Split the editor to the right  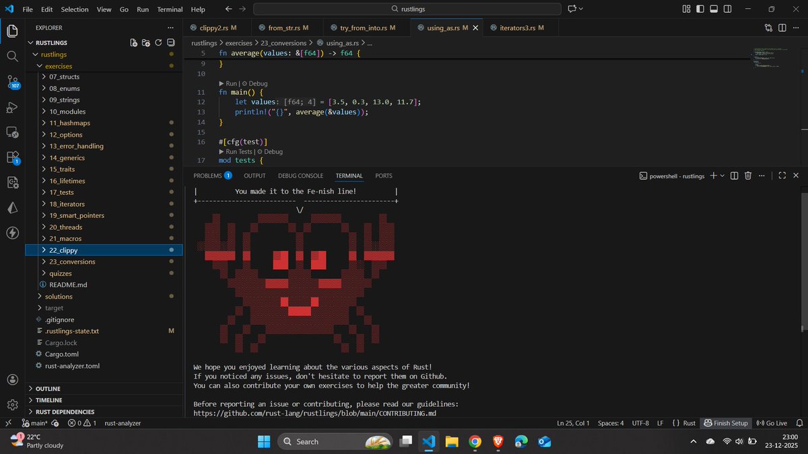click(782, 28)
